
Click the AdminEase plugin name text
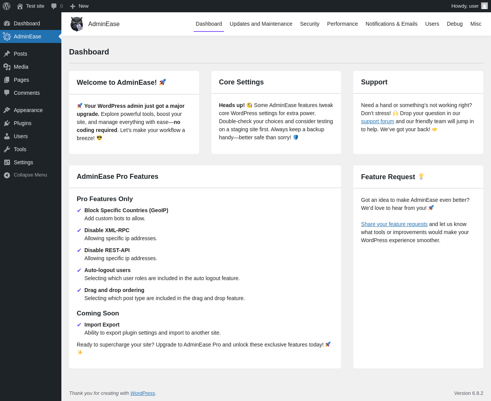pyautogui.click(x=104, y=24)
